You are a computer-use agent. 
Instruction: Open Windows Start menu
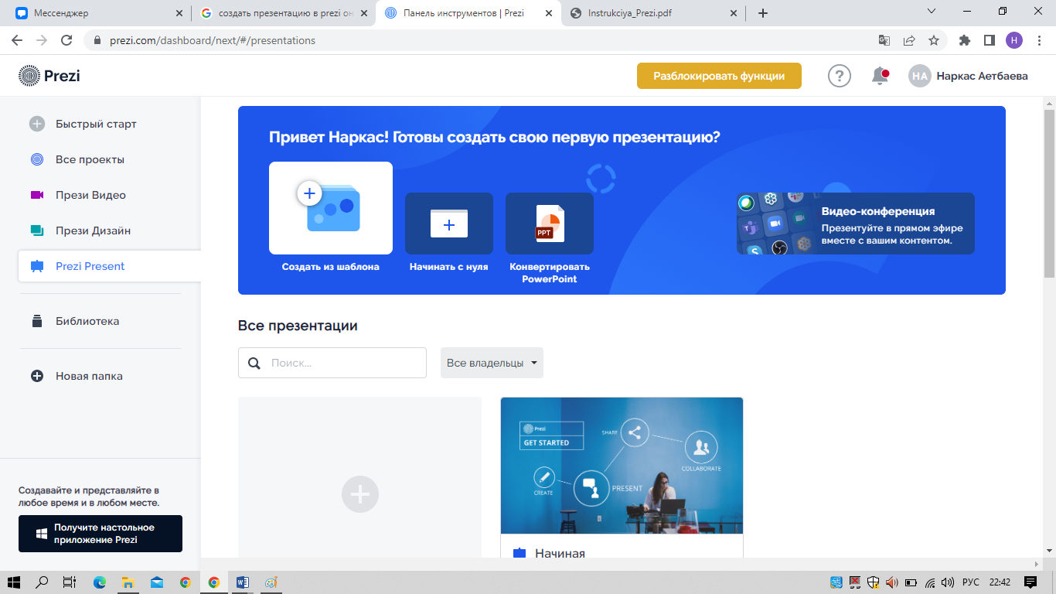coord(14,582)
